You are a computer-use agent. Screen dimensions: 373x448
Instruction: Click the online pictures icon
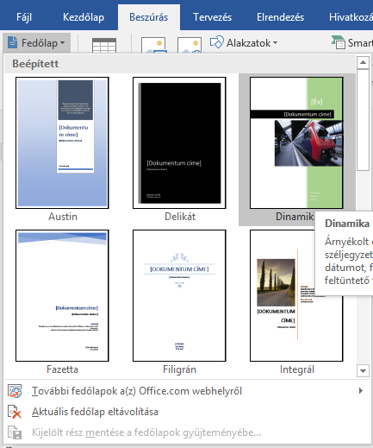pos(190,45)
